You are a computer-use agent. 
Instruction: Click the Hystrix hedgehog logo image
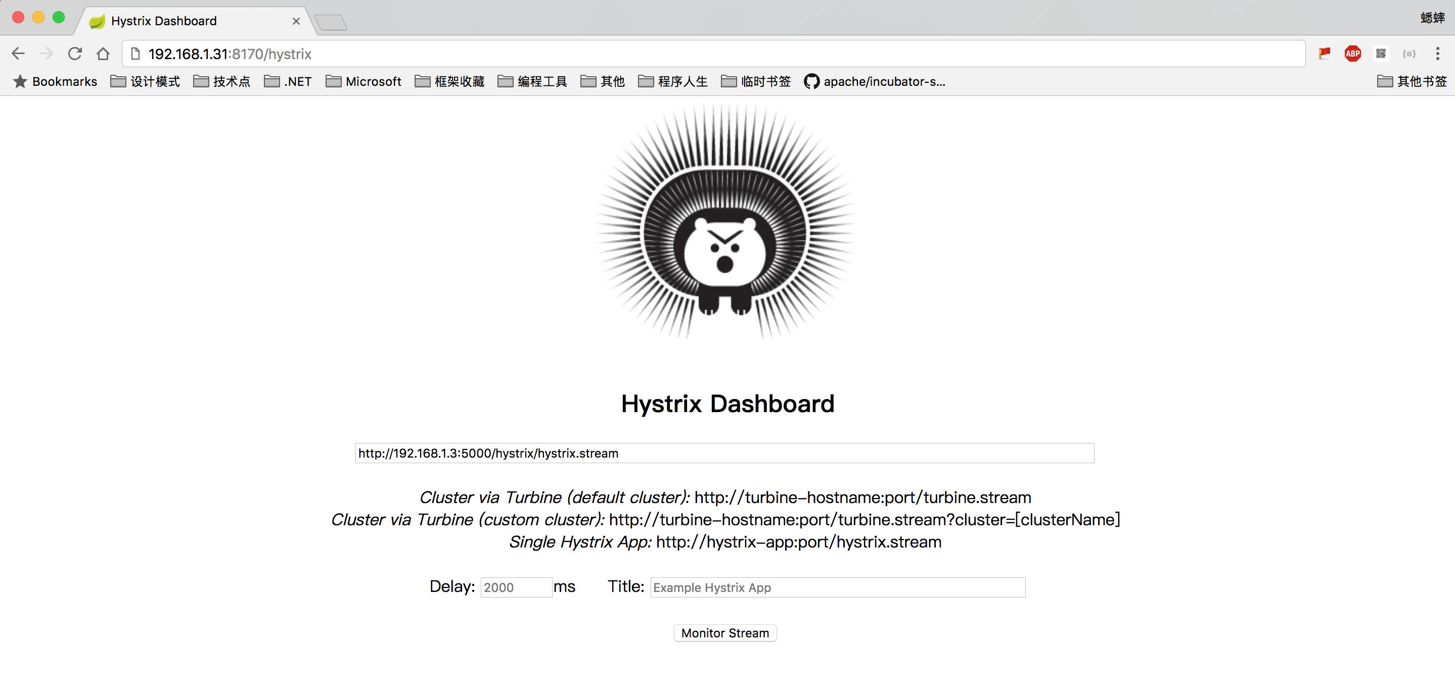727,222
